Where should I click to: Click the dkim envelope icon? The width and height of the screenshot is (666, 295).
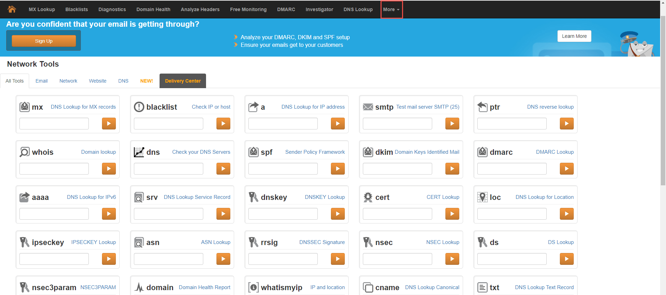tap(368, 152)
